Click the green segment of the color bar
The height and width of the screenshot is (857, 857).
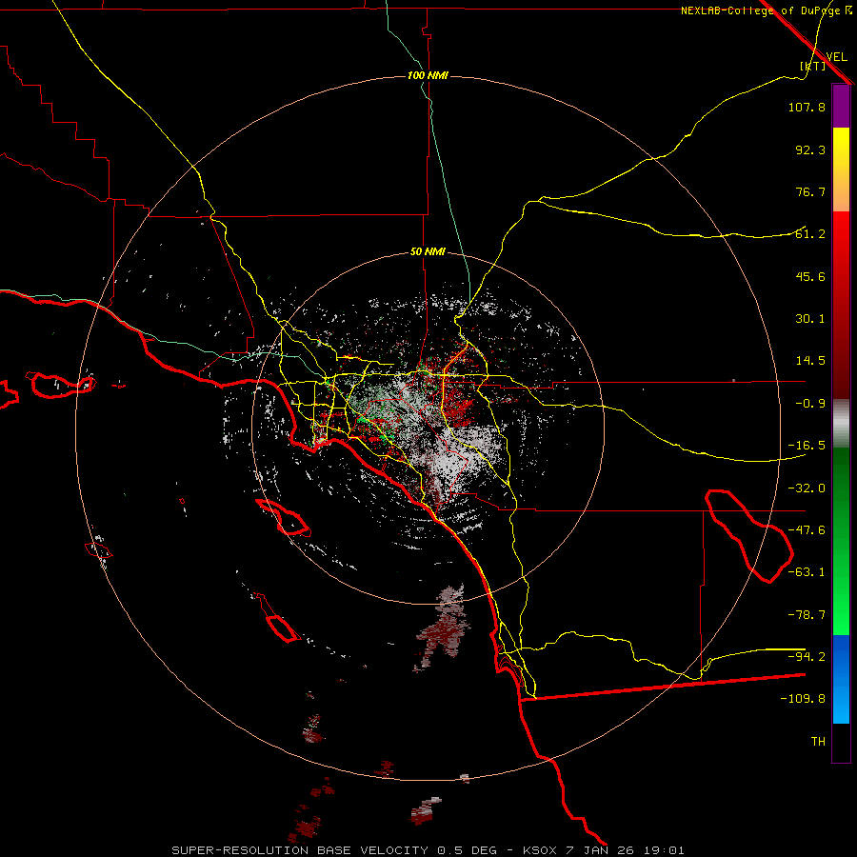pos(841,541)
